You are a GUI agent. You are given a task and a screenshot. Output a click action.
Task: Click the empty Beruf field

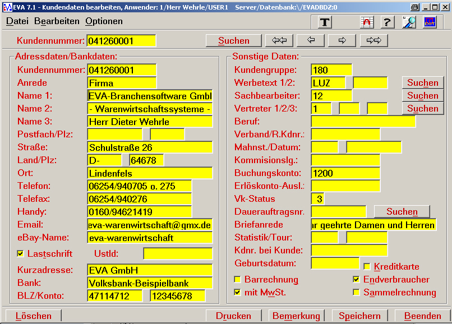click(x=363, y=122)
